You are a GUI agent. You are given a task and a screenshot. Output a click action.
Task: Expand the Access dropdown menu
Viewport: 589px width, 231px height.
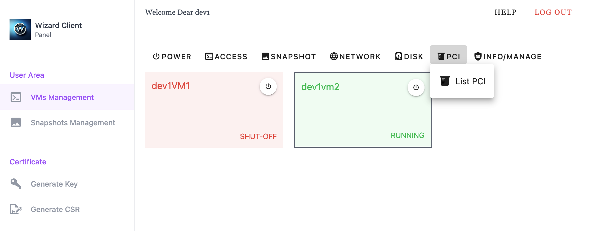point(226,57)
